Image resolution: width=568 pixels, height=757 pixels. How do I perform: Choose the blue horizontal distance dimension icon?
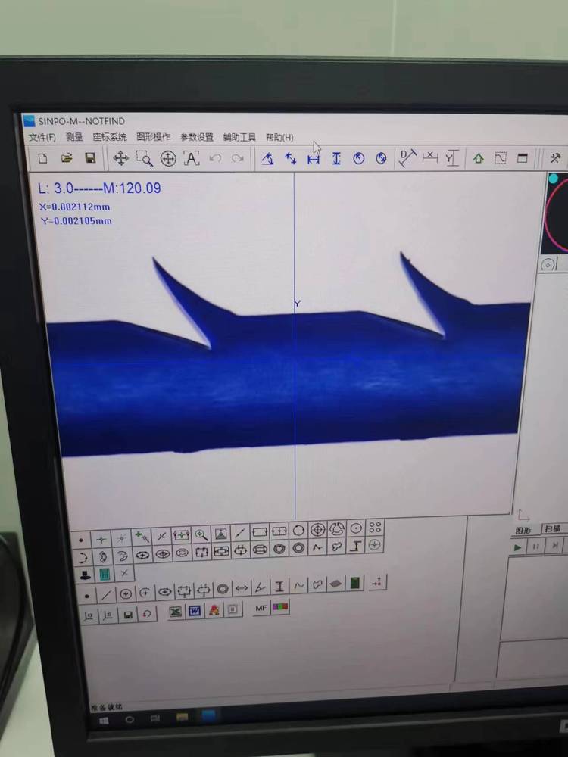[x=314, y=159]
